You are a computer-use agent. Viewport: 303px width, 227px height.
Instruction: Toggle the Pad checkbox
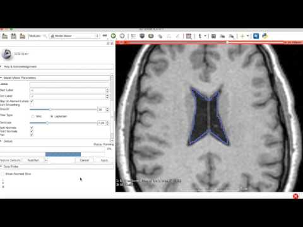32,135
